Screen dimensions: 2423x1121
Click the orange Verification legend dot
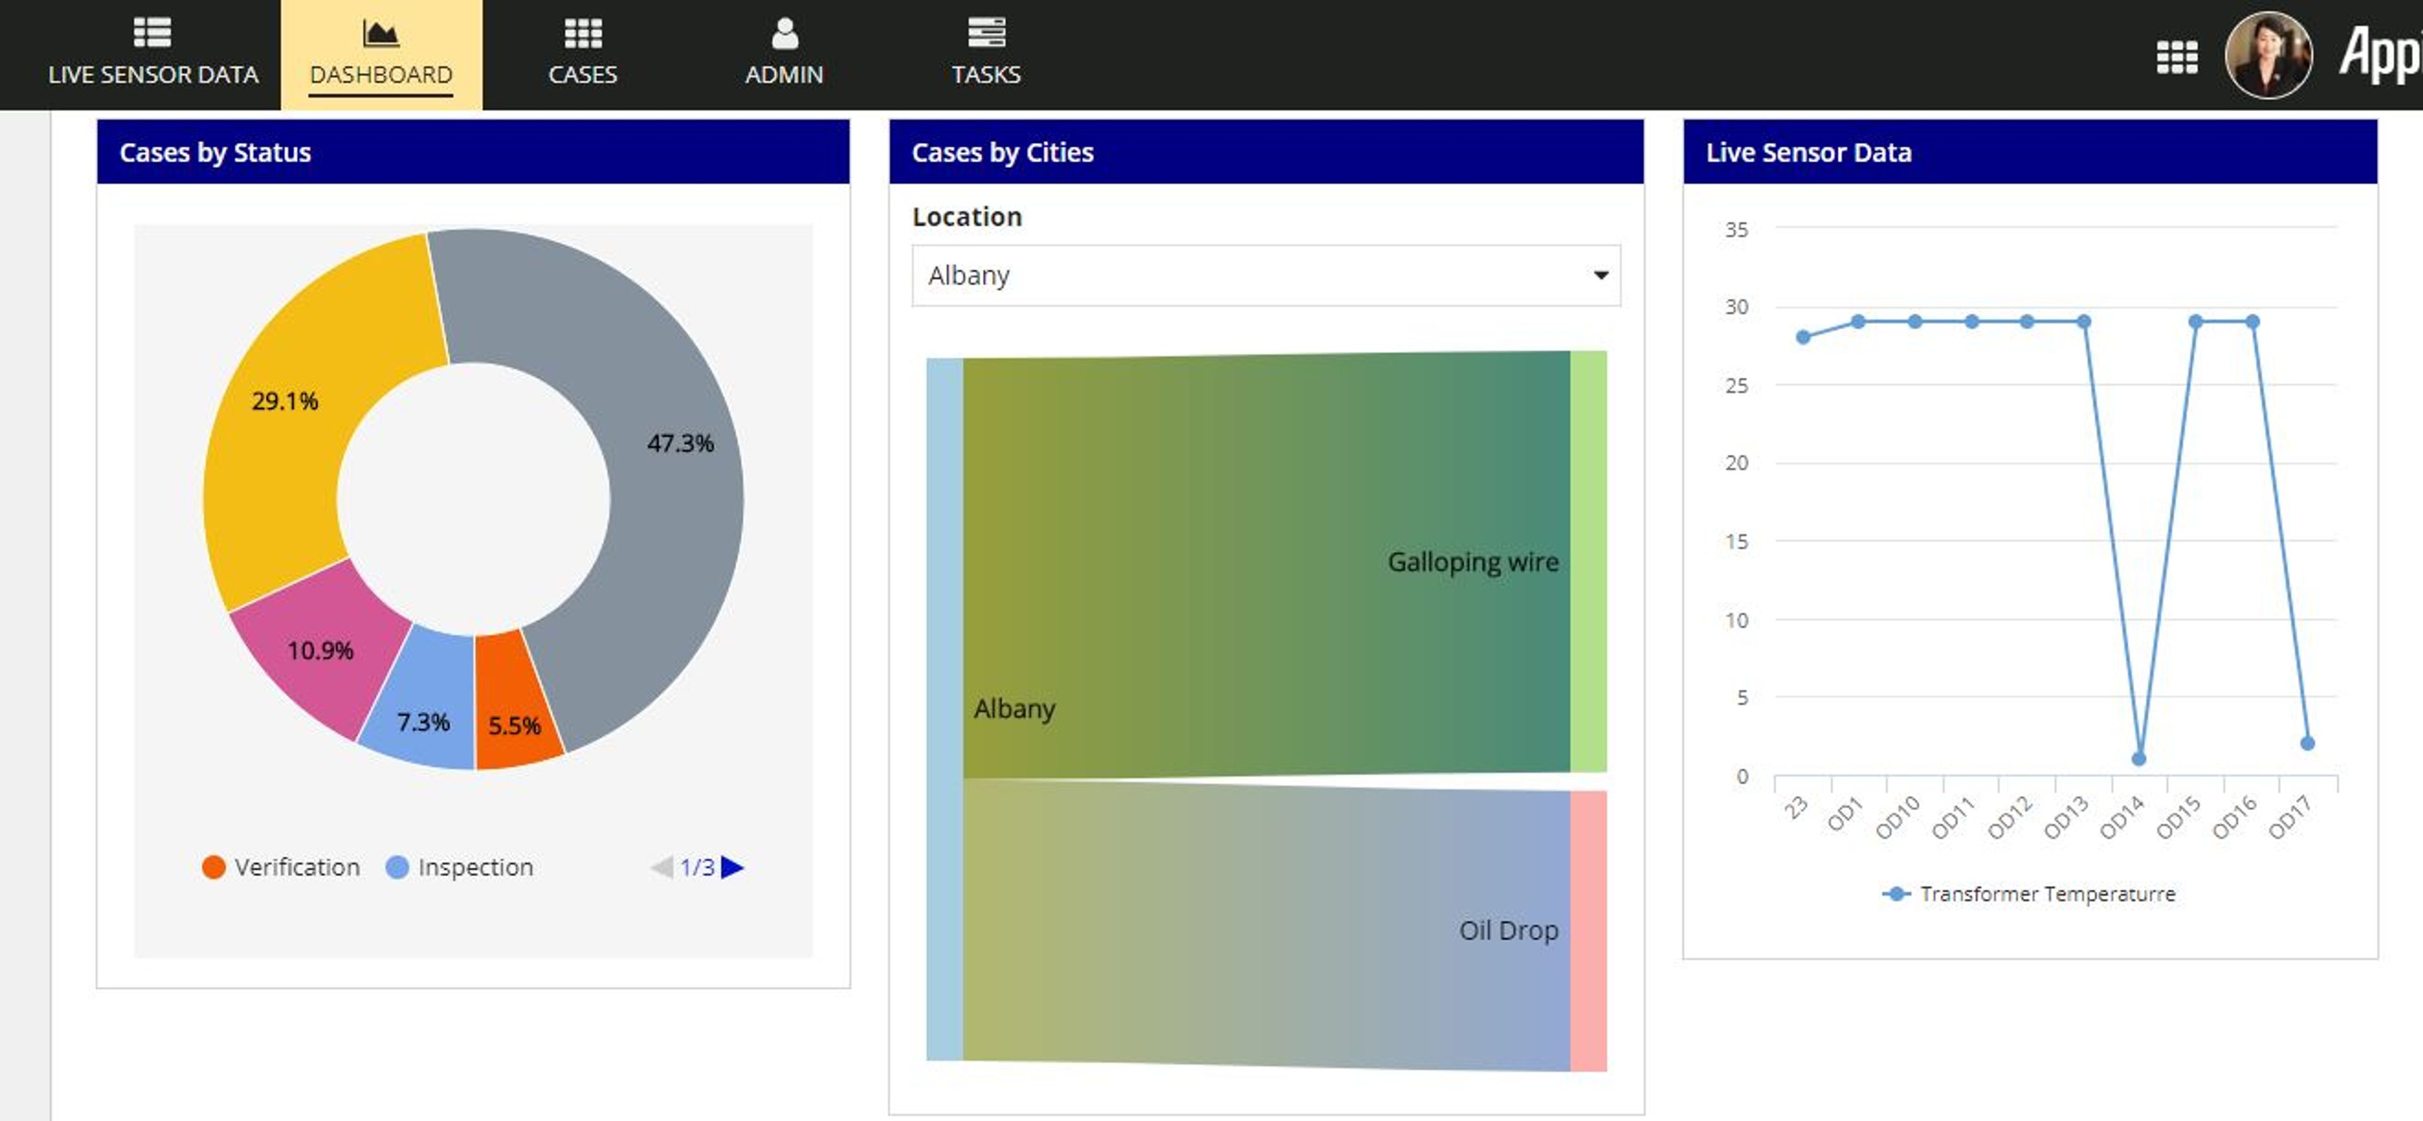coord(213,867)
